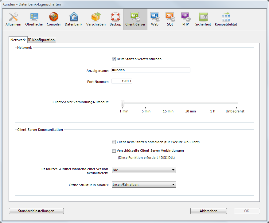
Task: Expand the Resources-Ordner aktualisieren dropdown
Action: (144, 170)
